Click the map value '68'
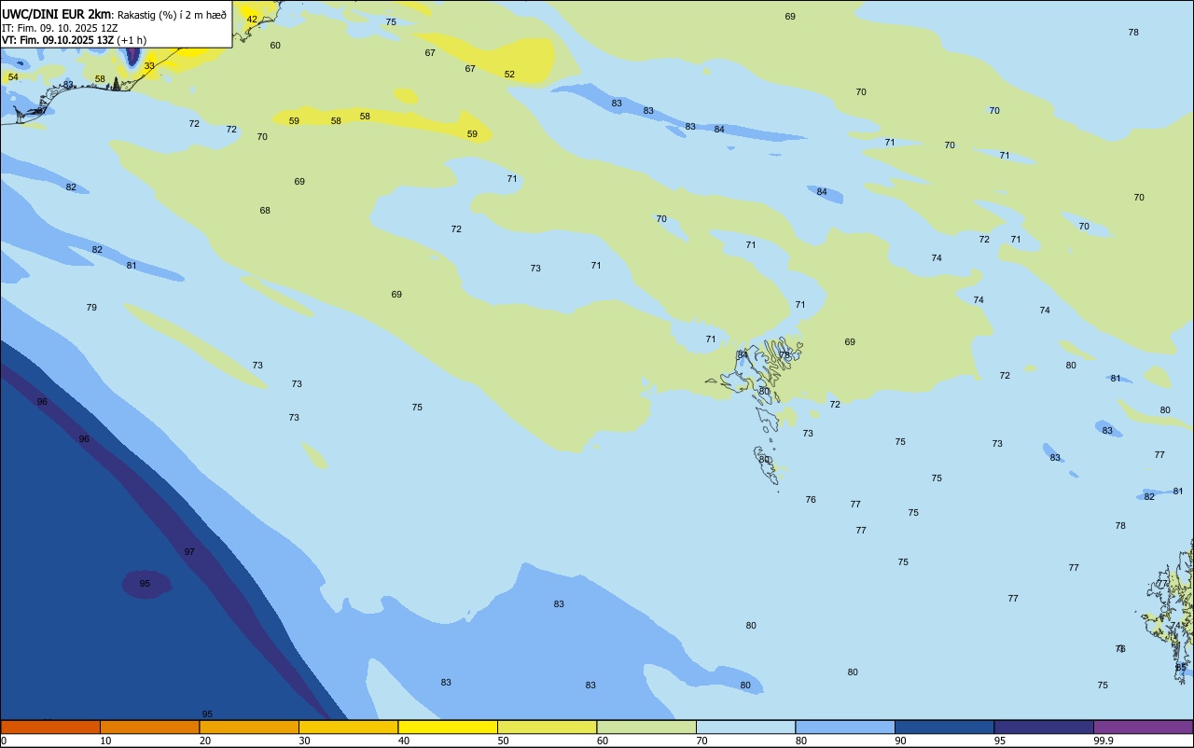 point(265,211)
